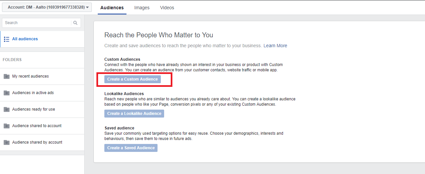
Task: Click the Audience shared by account folder icon
Action: pos(7,142)
